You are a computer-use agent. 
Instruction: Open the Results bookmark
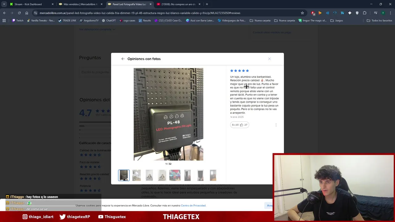click(x=145, y=21)
